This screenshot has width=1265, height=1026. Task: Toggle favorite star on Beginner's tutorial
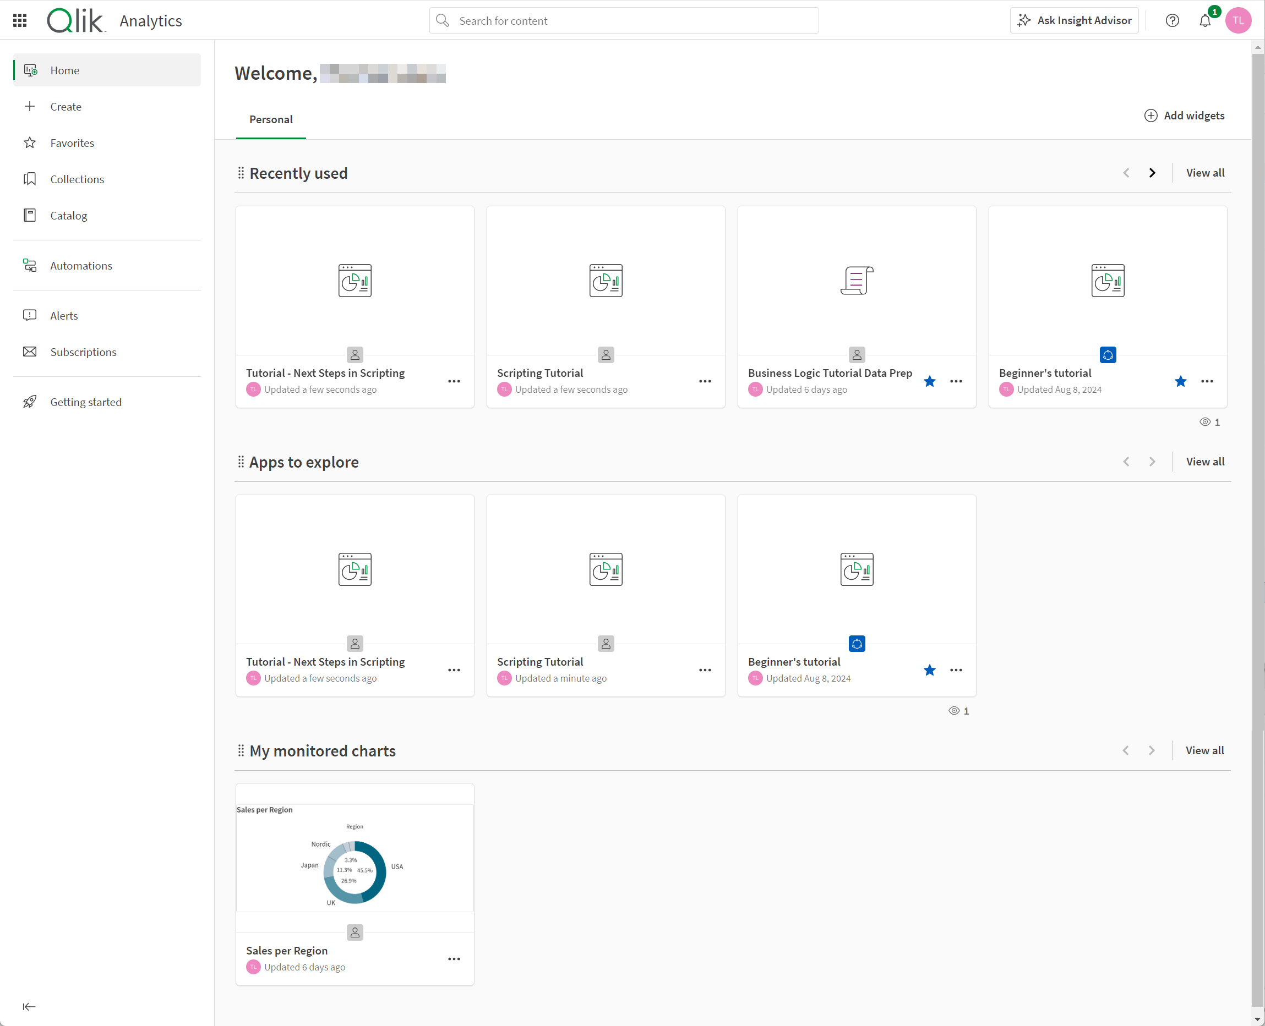[1180, 381]
